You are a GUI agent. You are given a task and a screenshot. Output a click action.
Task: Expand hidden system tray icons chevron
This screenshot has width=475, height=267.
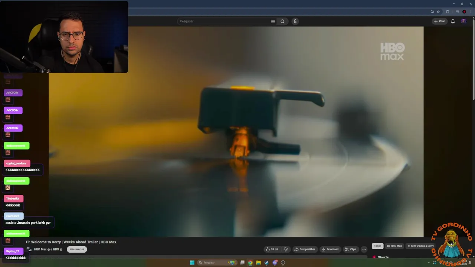click(429, 263)
